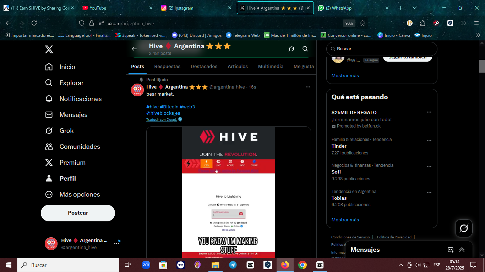Open Premium from the sidebar
The width and height of the screenshot is (485, 272).
coord(65,163)
